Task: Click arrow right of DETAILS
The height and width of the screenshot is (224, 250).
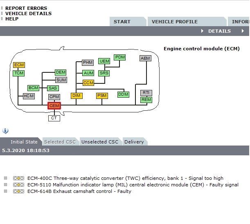Action: click(x=243, y=31)
